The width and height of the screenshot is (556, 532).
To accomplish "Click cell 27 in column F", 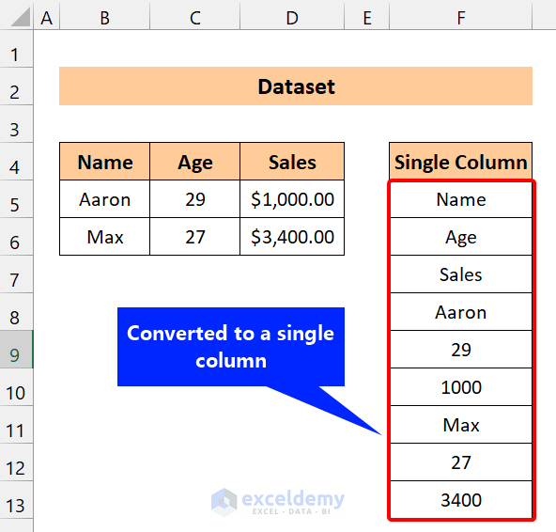I will (460, 462).
